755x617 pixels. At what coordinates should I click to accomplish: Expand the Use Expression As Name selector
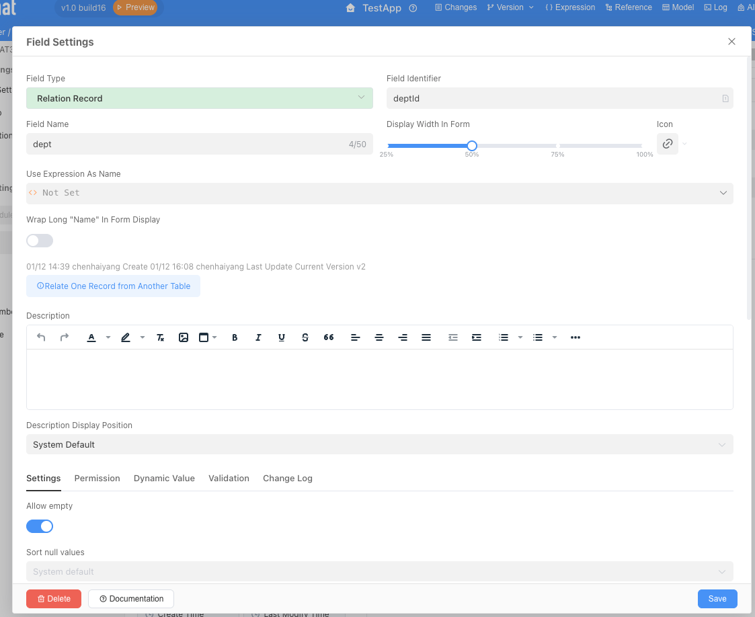point(379,193)
